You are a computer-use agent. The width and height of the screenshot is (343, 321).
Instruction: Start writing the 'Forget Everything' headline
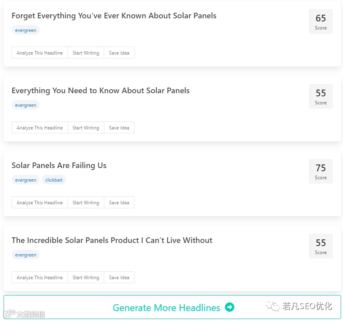(x=86, y=53)
